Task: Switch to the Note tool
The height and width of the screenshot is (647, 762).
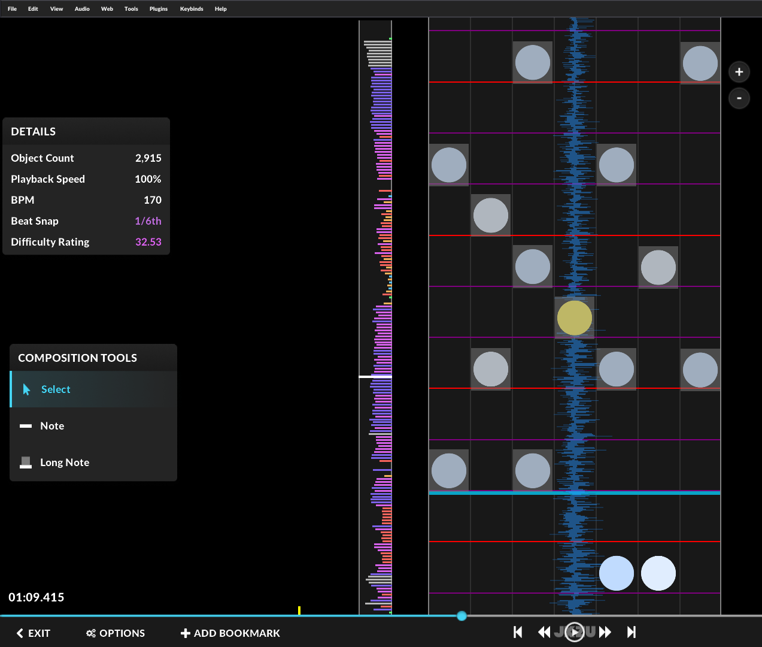Action: point(52,426)
